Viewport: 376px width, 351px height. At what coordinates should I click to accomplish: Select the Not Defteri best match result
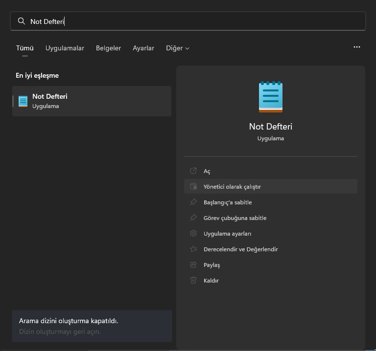pyautogui.click(x=92, y=101)
